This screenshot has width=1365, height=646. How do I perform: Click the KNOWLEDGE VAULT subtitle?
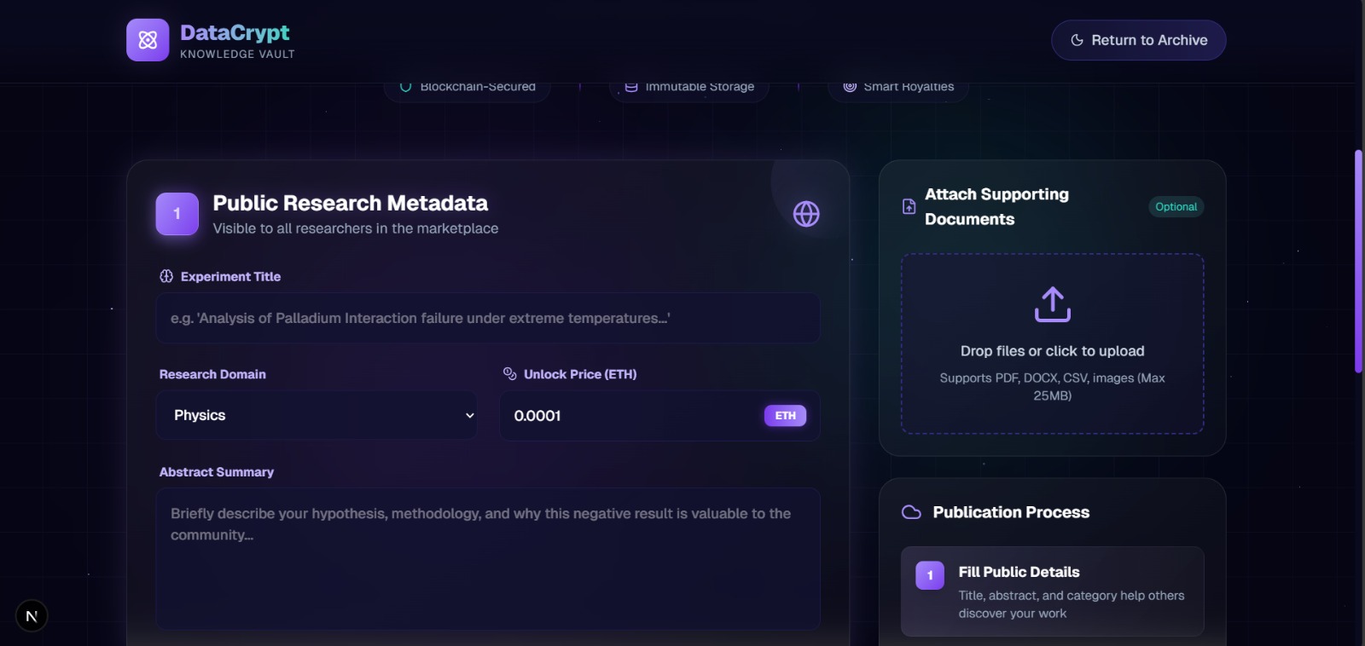[x=237, y=54]
